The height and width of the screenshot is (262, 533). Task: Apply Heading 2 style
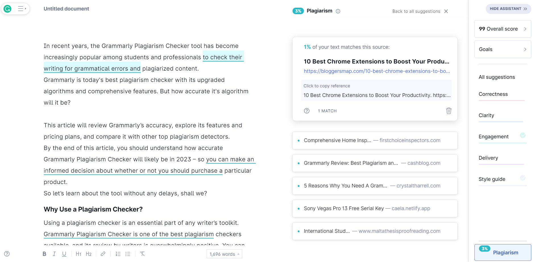pyautogui.click(x=89, y=254)
